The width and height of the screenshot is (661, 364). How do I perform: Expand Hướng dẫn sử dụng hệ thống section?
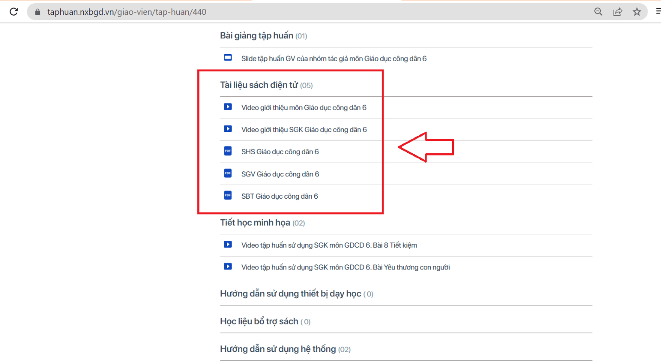click(x=278, y=349)
